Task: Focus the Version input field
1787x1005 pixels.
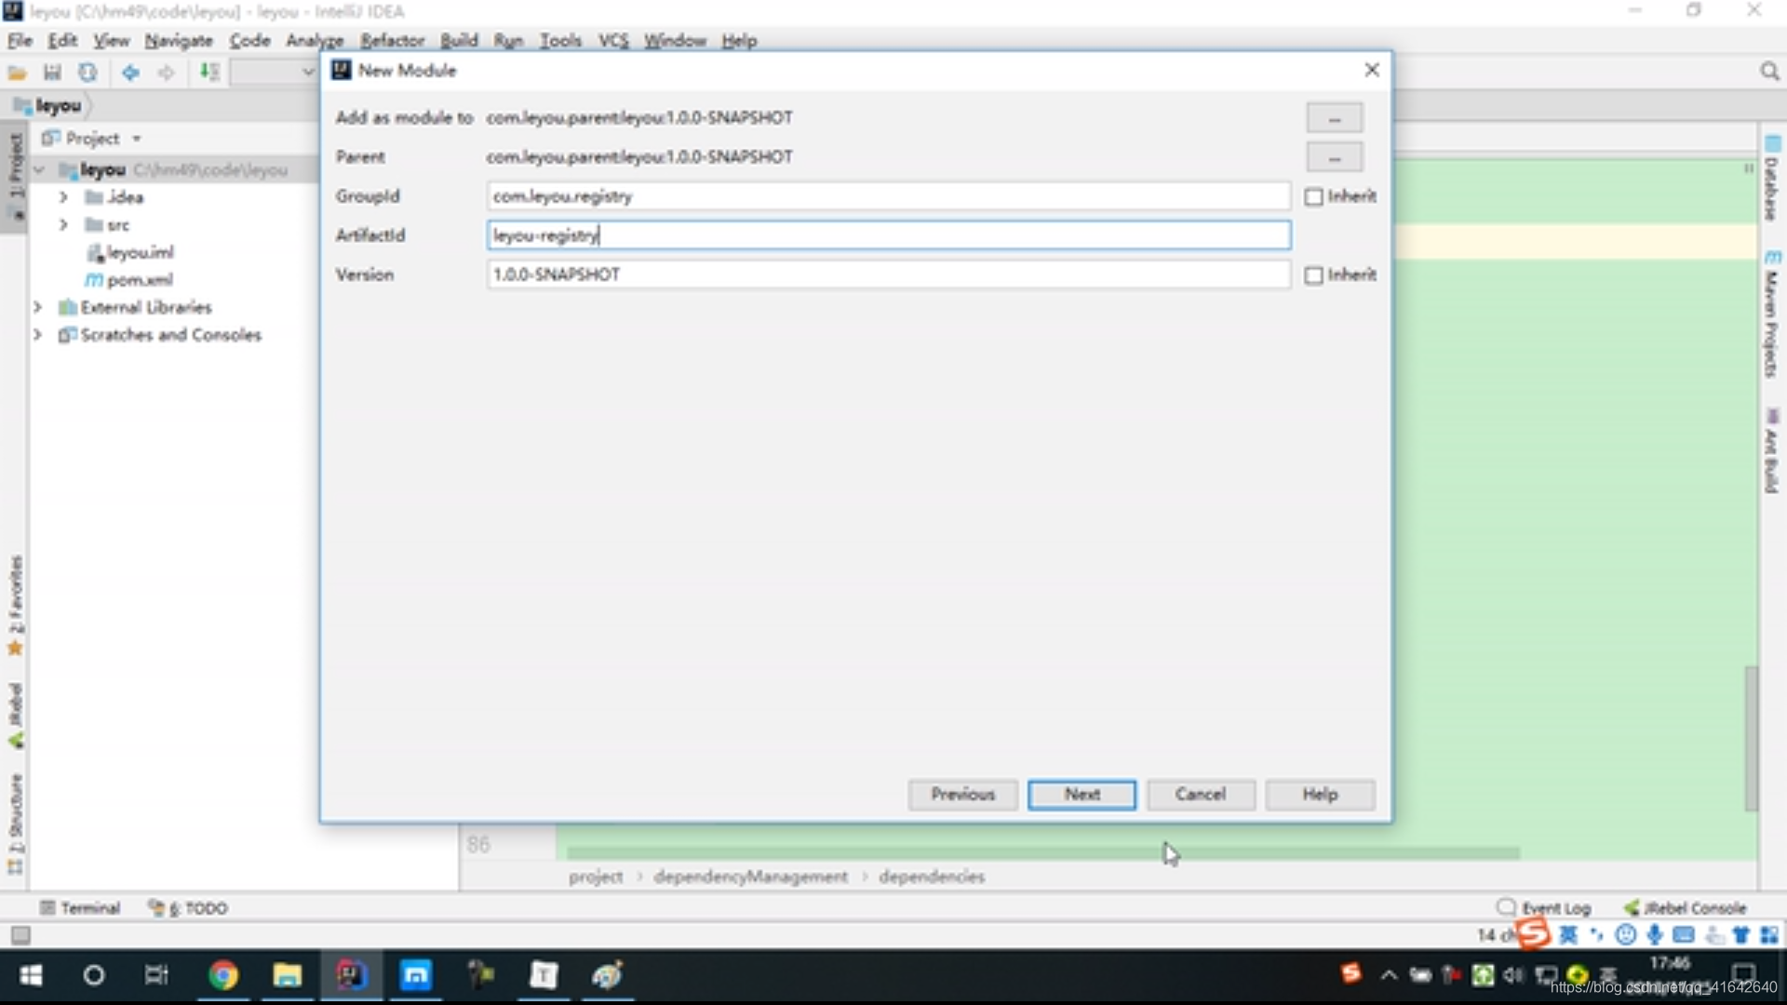Action: (x=889, y=275)
